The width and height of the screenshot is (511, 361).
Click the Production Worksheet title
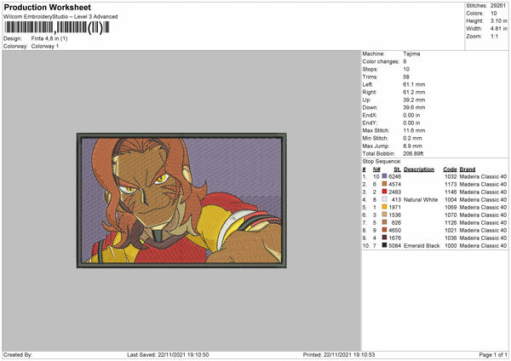pos(47,7)
